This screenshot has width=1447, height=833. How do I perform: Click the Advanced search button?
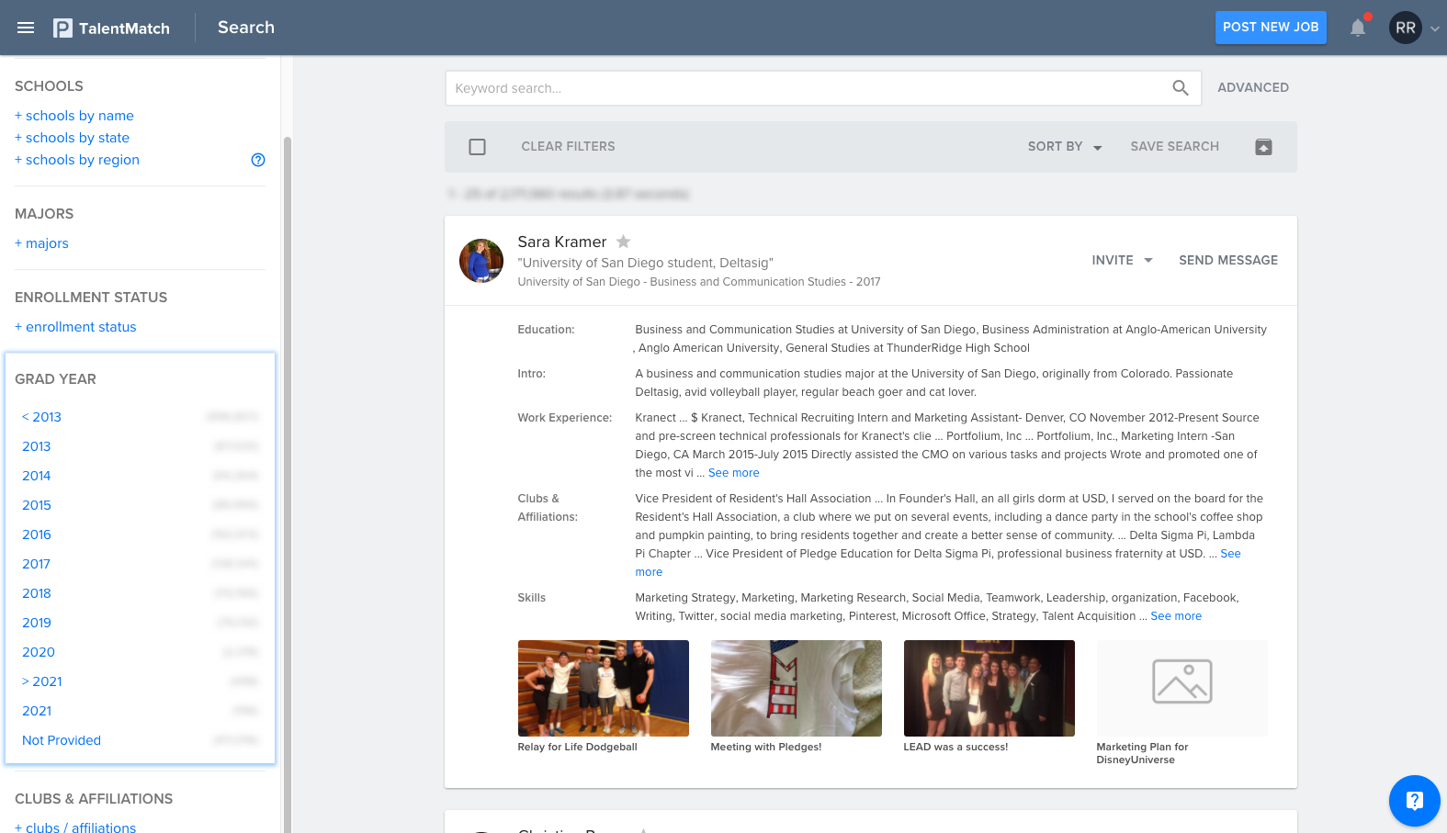point(1253,88)
